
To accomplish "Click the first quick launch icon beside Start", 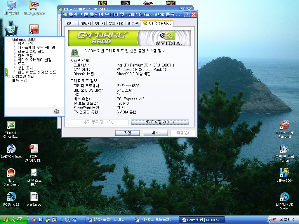I will 34,220.
